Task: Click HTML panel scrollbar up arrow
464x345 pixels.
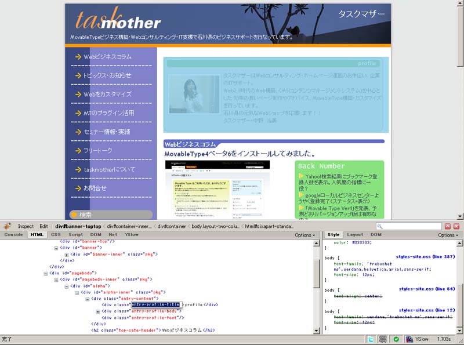Action: 316,243
